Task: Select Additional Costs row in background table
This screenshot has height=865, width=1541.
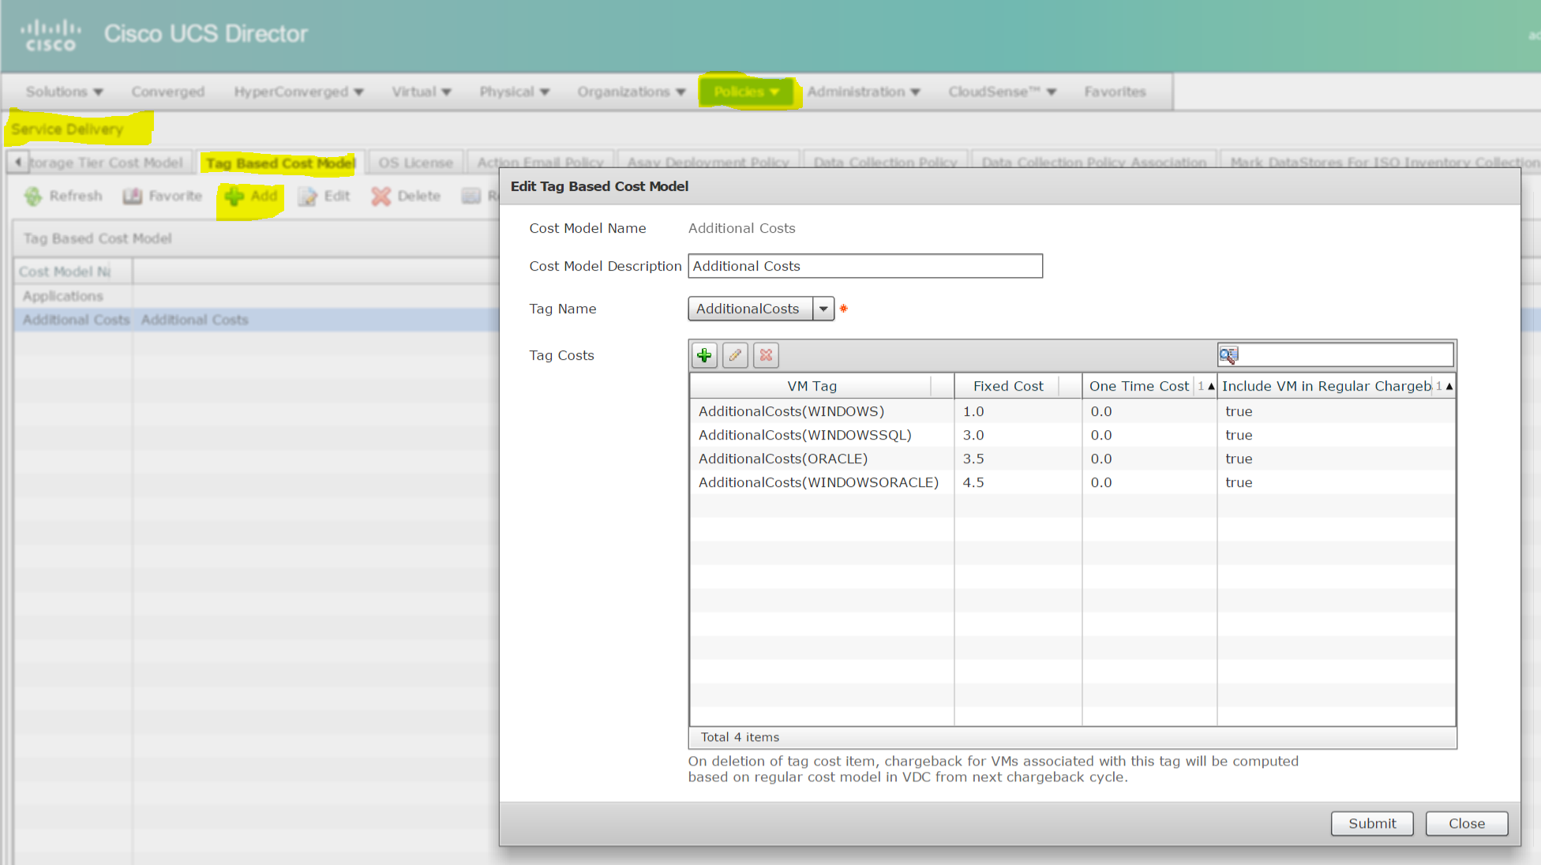Action: point(257,320)
